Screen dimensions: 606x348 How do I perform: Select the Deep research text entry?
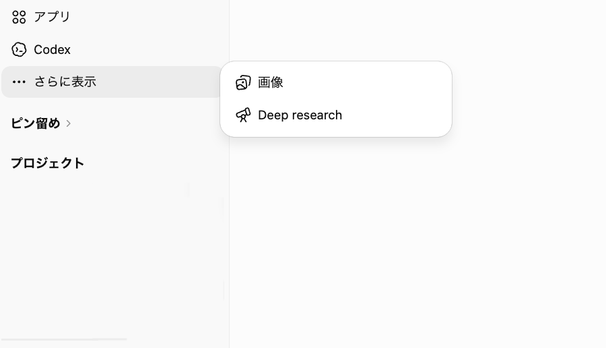coord(300,115)
